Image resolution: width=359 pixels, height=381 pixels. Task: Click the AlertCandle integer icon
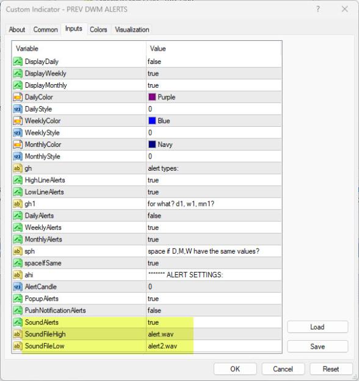(18, 287)
